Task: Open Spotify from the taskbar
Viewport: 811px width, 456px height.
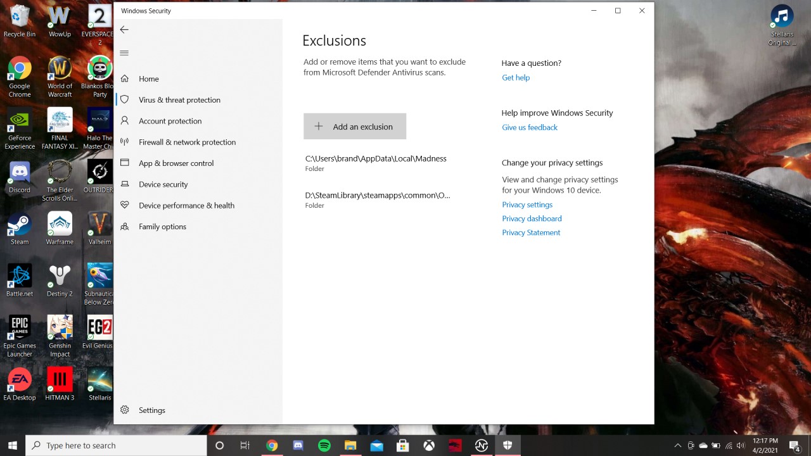Action: [324, 446]
